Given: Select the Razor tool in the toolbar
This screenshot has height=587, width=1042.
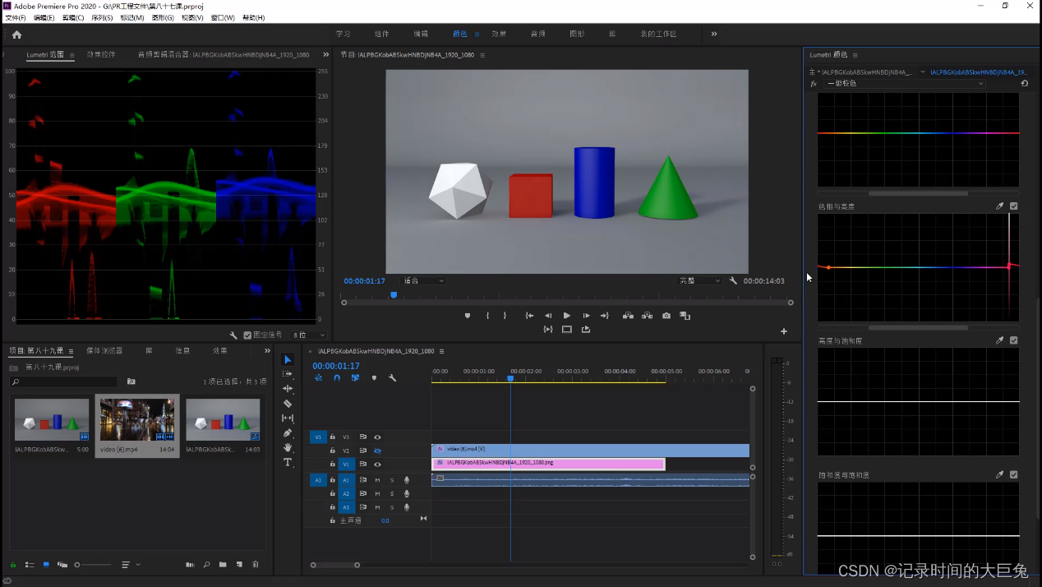Looking at the screenshot, I should pos(288,404).
